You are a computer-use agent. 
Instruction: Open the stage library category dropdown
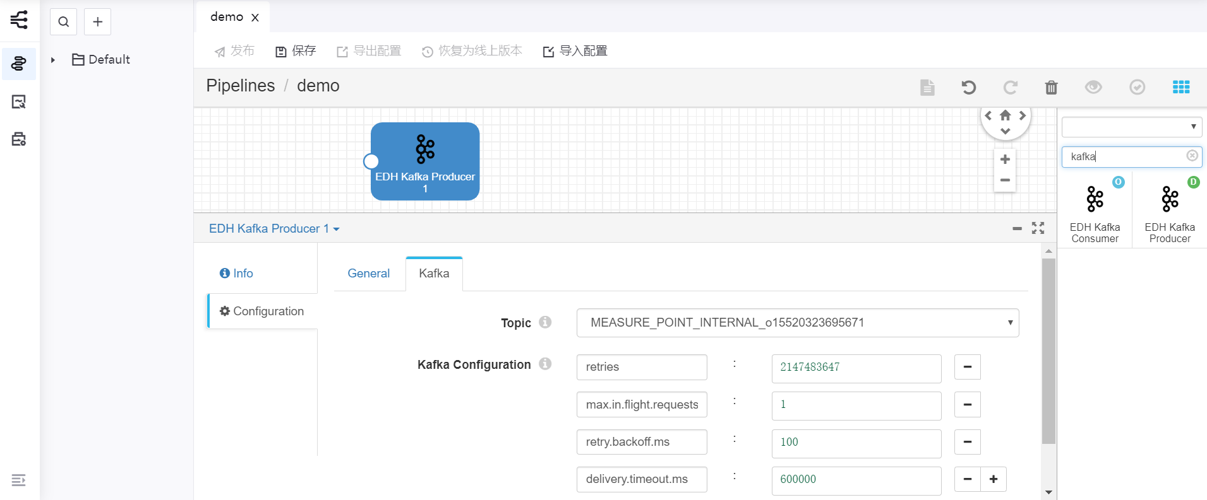pos(1131,127)
